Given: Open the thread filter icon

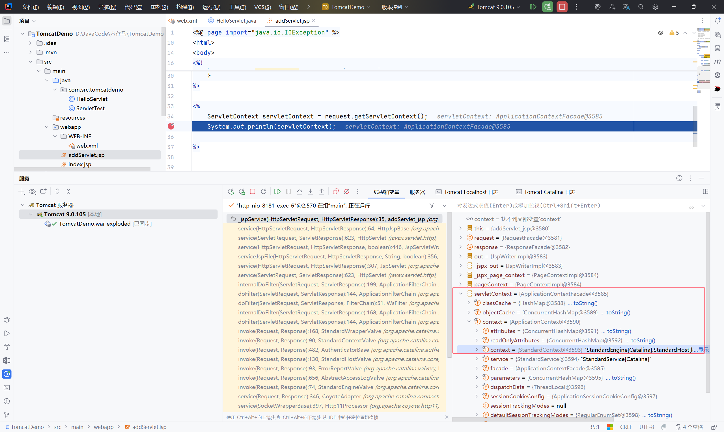Looking at the screenshot, I should (432, 206).
